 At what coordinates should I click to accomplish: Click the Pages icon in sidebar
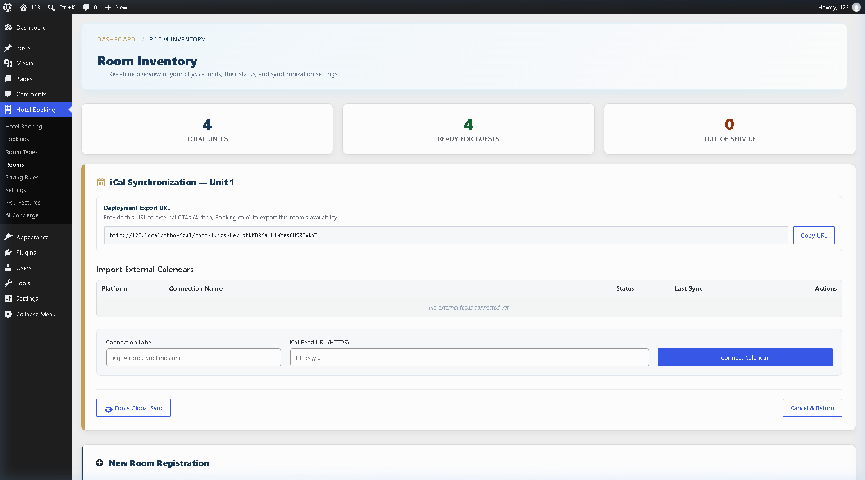point(8,79)
